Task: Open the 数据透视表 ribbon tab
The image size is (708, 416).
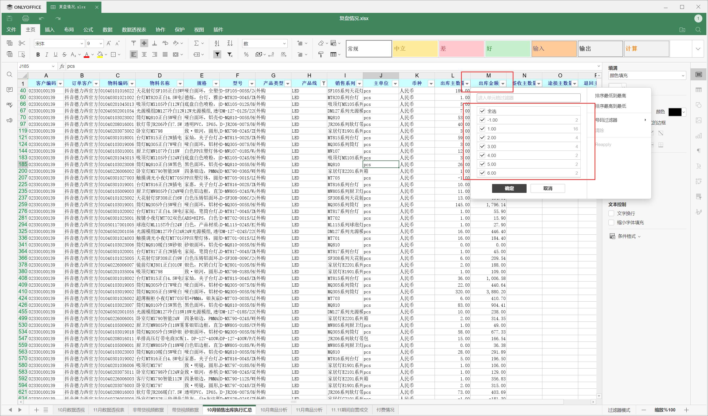Action: tap(134, 29)
